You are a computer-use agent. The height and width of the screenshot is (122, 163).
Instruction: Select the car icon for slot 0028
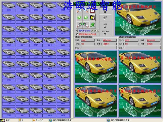(x=36, y=64)
